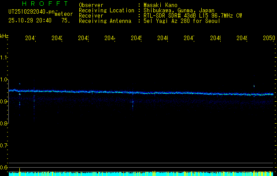
Task: Click the cyan signal level bar at bottom
Action: [141, 174]
